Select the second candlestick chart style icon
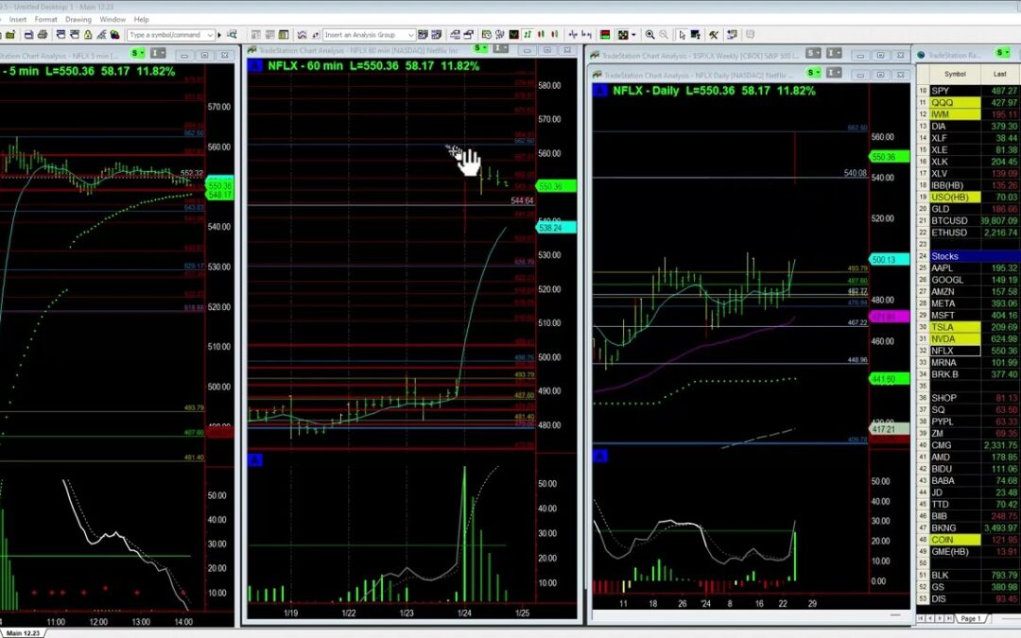 pos(555,35)
